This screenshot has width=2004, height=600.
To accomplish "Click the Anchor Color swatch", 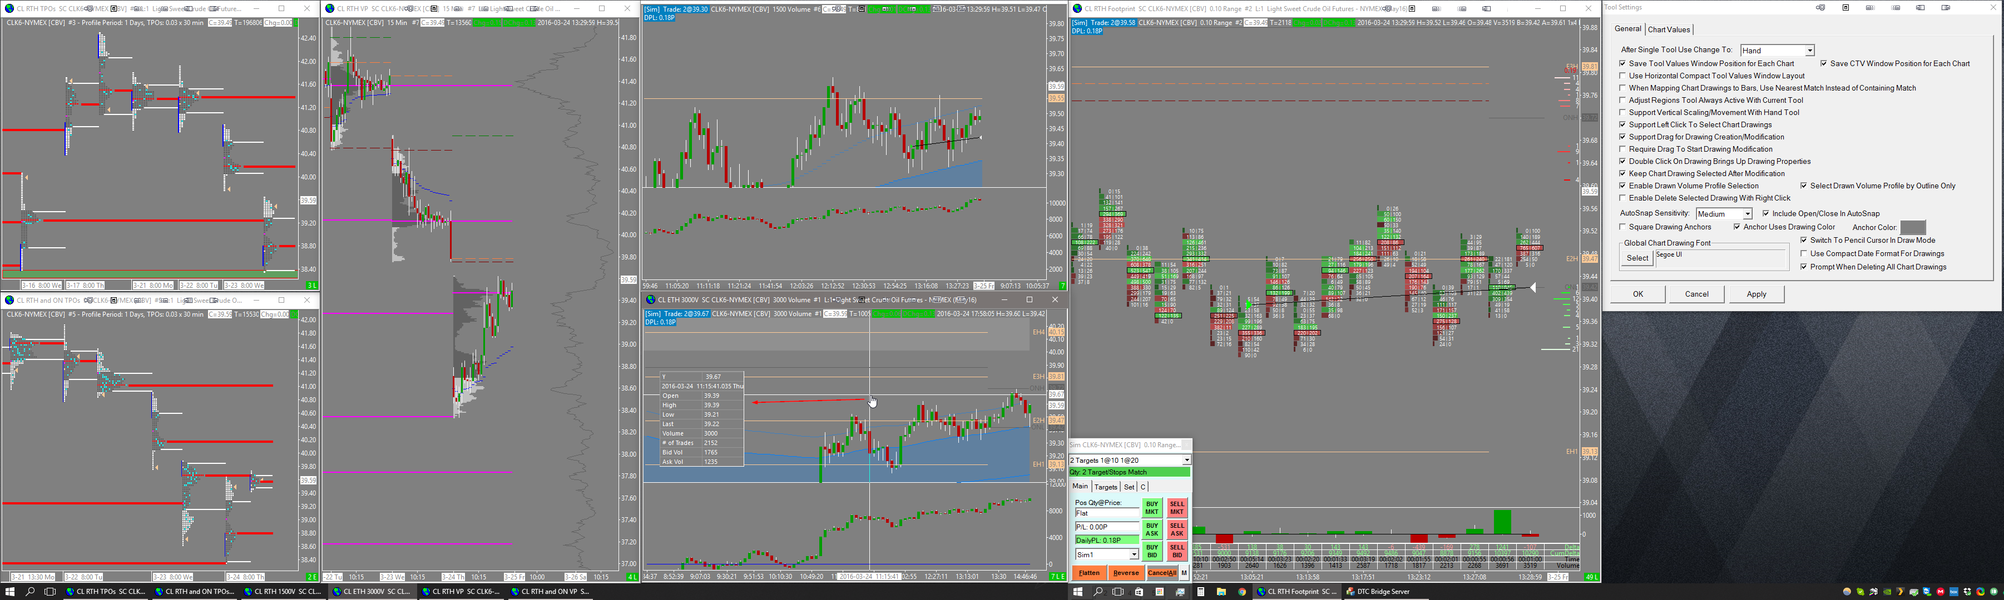I will tap(1912, 228).
